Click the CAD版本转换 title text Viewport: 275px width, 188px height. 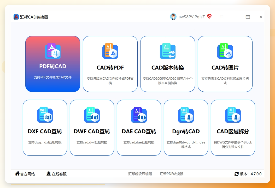pos(168,68)
